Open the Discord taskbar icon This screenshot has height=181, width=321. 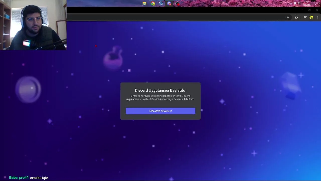(x=169, y=4)
